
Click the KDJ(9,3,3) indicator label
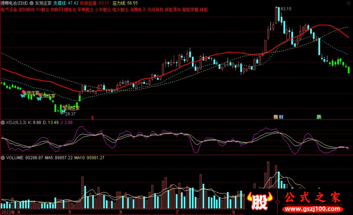pos(16,123)
